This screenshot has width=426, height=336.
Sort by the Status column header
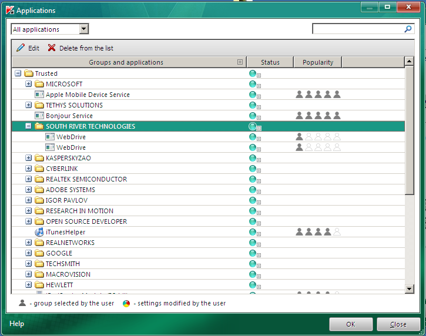click(270, 62)
